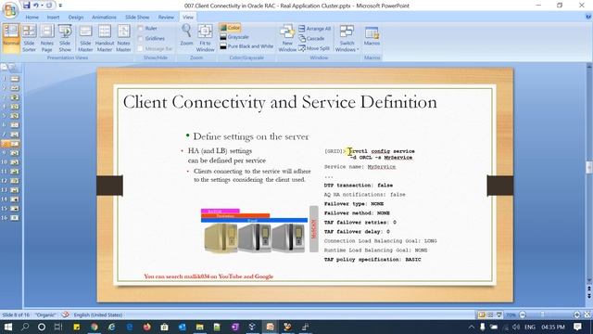Image resolution: width=593 pixels, height=334 pixels.
Task: Redo action in Quick Access toolbar
Action: [49, 6]
